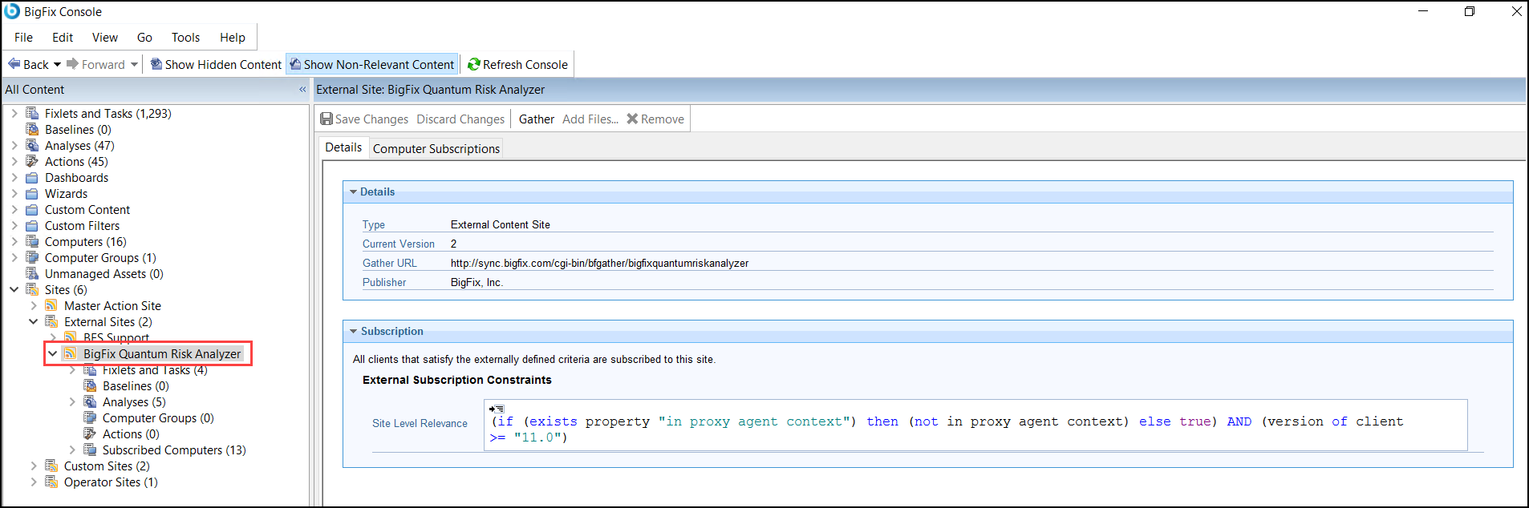Open the Tools menu

point(185,37)
